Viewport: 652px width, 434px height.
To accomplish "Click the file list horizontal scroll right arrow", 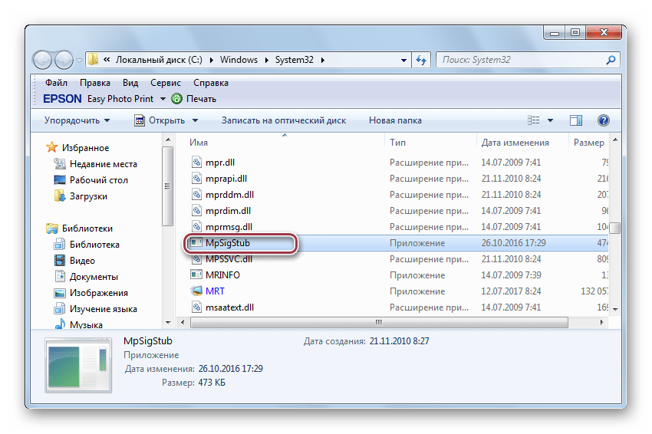I will tap(601, 322).
